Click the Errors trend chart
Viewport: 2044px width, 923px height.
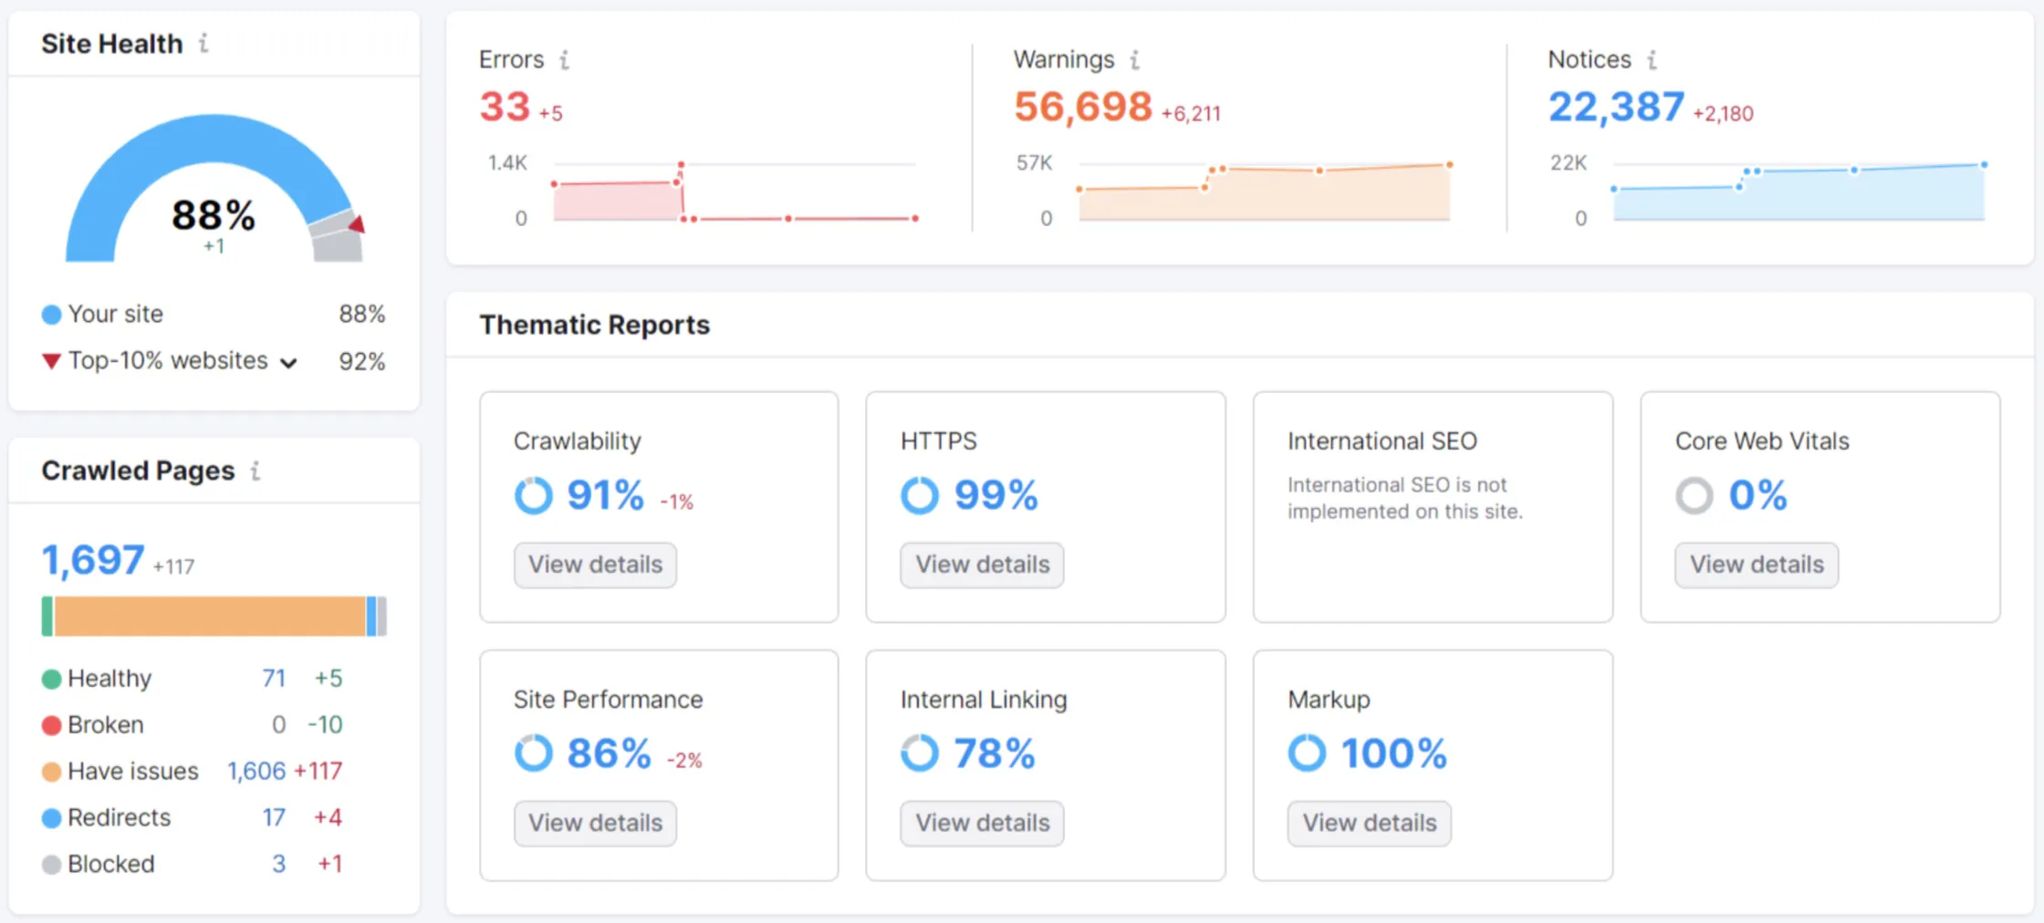tap(735, 192)
